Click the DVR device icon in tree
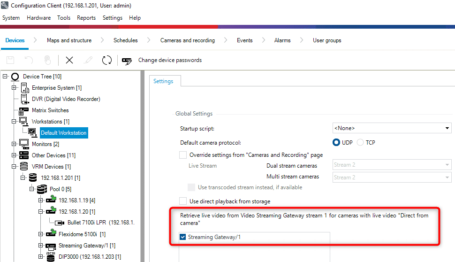Screen dimensions: 455x262 tap(25, 99)
